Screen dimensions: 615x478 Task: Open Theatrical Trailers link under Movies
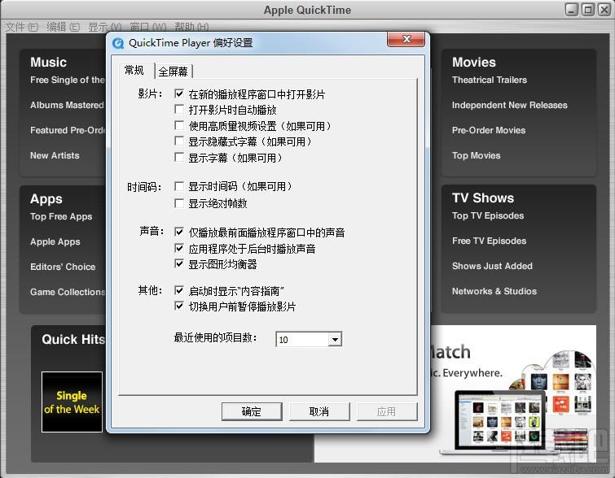(489, 80)
